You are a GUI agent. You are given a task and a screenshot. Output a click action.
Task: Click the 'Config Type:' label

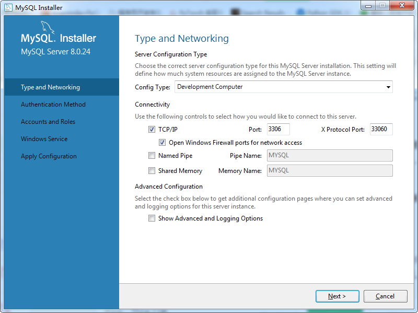[153, 87]
